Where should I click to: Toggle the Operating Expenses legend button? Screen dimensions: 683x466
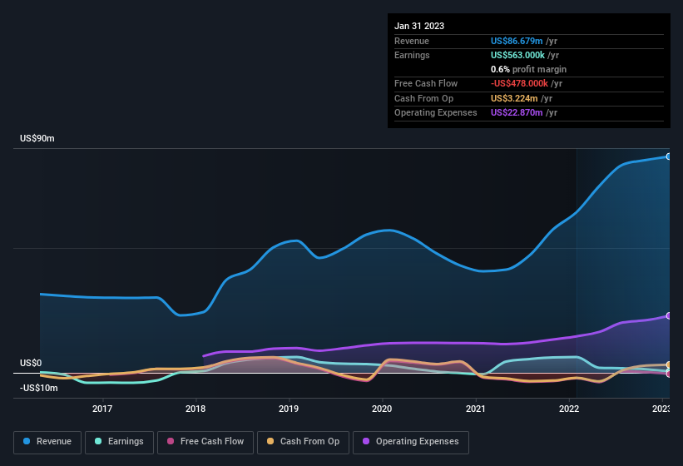click(x=411, y=443)
